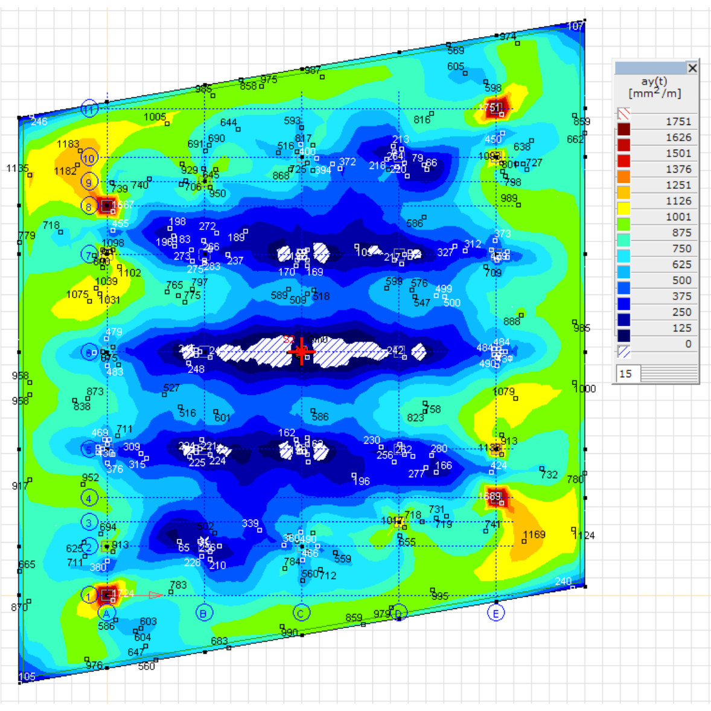Viewport: 711px width, 711px height.
Task: Select grid axis bubble E
Action: click(496, 614)
